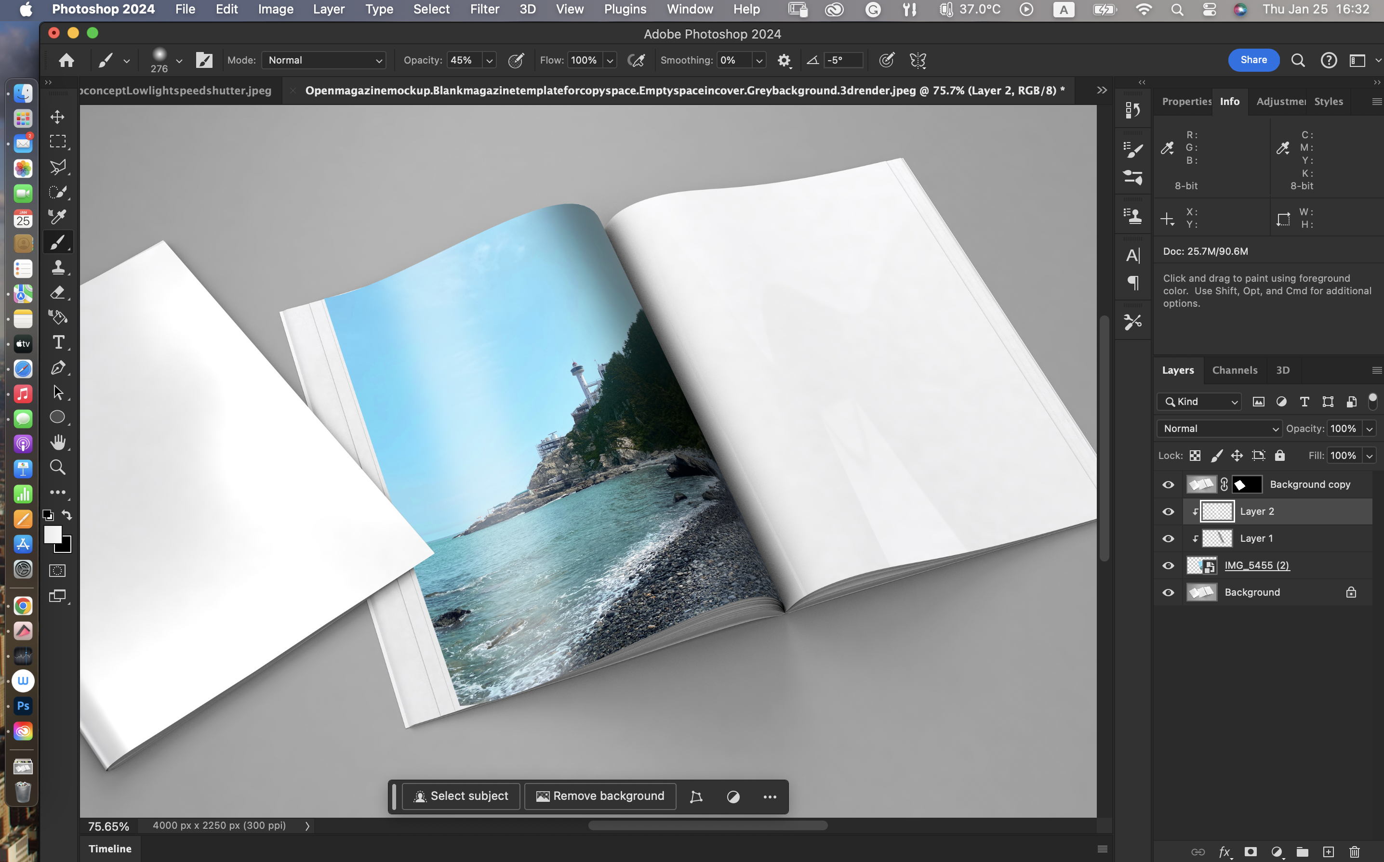This screenshot has height=862, width=1384.
Task: Click the foreground color swatch
Action: pyautogui.click(x=53, y=534)
